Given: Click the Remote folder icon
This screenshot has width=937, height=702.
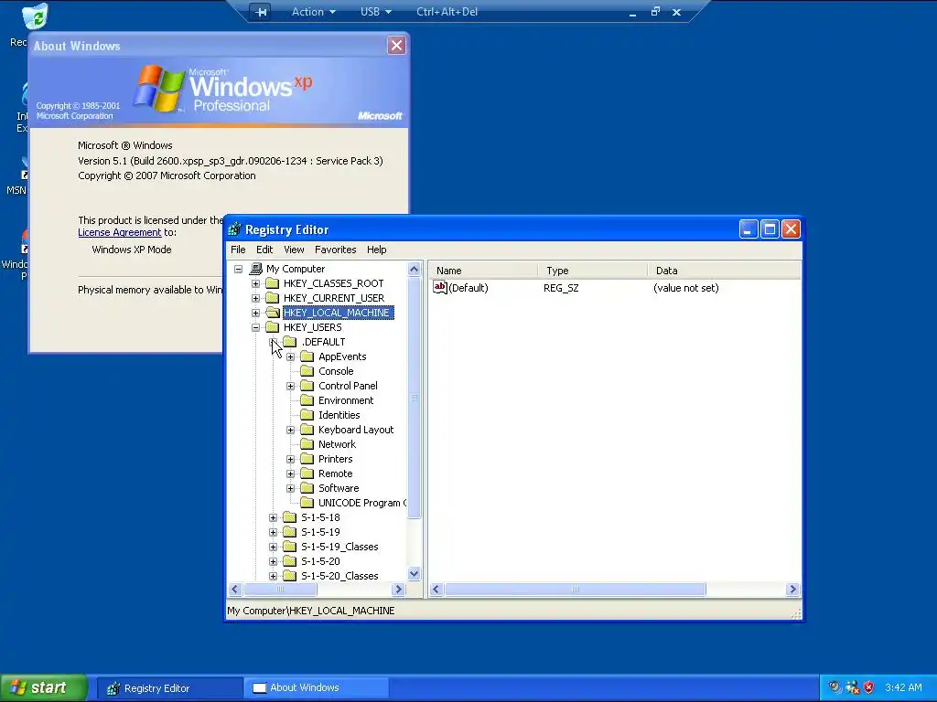Looking at the screenshot, I should 307,473.
